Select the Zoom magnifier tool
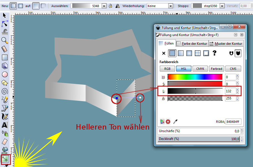This screenshot has width=253, height=167. click(x=5, y=41)
